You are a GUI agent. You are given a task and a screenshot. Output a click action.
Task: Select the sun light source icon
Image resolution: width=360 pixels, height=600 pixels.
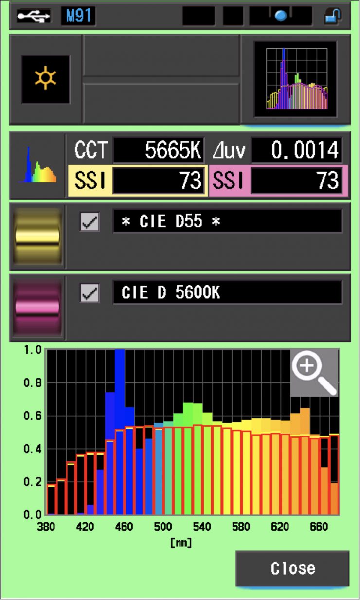45,79
